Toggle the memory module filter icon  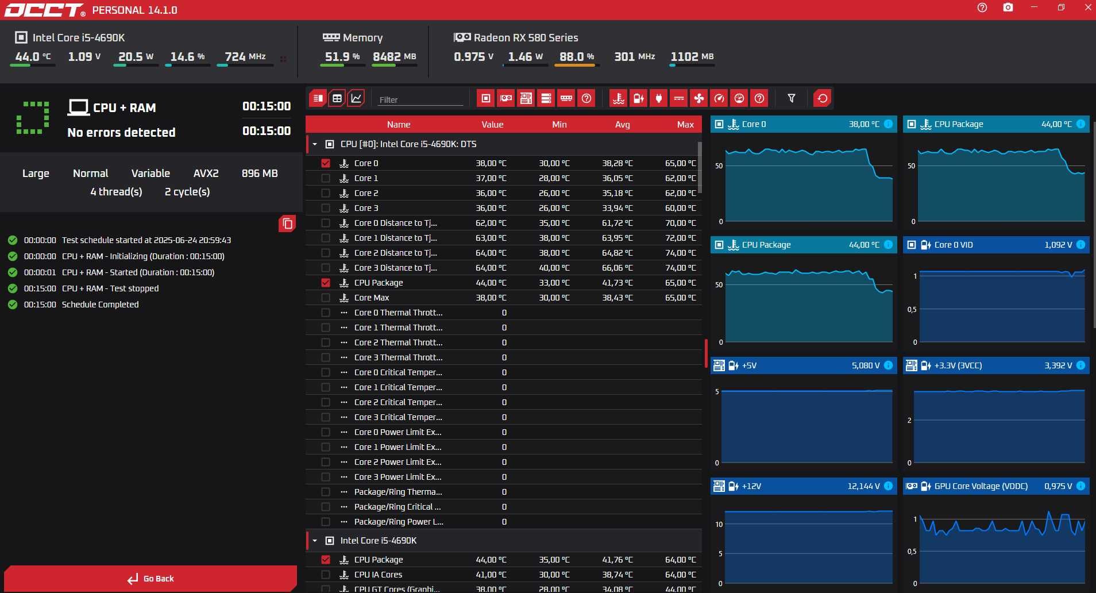click(x=566, y=98)
